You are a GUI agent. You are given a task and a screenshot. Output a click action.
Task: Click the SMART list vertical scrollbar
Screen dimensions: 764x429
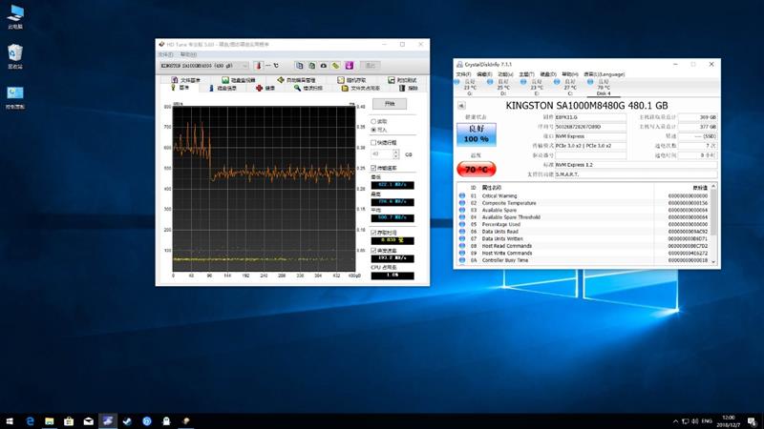[713, 224]
